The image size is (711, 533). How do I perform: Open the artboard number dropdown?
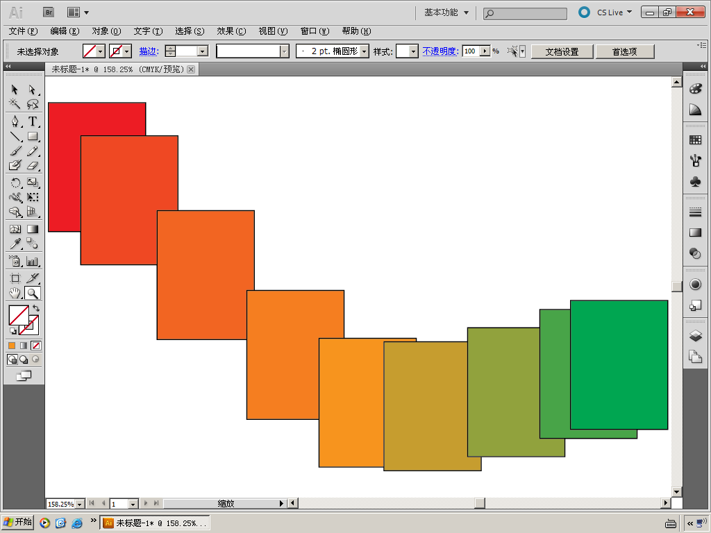pos(133,504)
